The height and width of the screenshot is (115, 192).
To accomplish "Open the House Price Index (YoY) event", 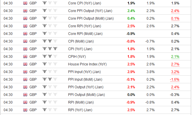I will click(87, 64).
